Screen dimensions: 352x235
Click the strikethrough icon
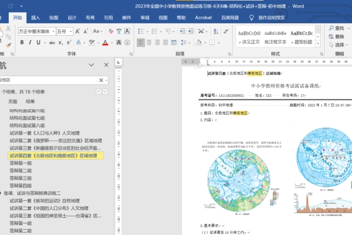pos(51,42)
